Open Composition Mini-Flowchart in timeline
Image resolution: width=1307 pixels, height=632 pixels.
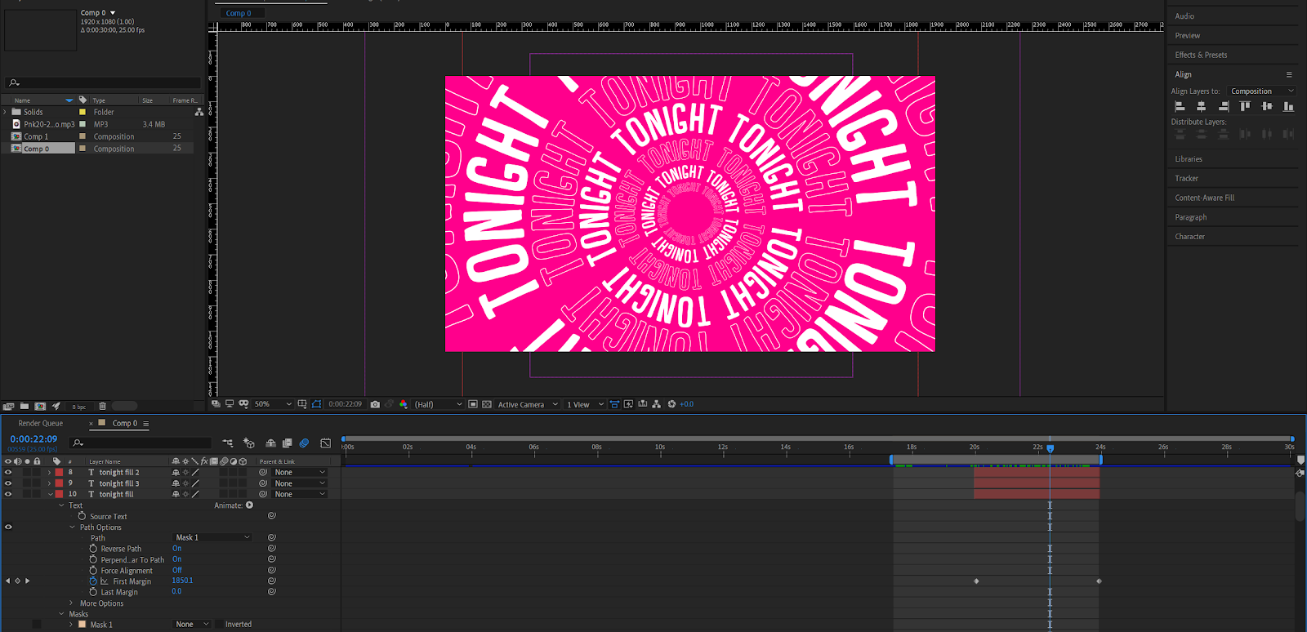pos(228,443)
